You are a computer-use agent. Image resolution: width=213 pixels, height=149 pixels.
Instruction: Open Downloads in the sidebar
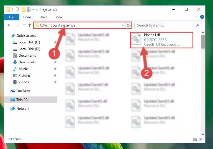(27, 62)
